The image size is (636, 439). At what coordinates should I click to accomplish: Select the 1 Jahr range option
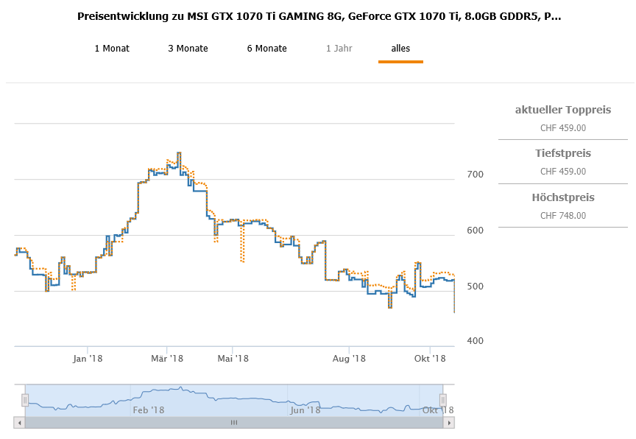point(339,49)
